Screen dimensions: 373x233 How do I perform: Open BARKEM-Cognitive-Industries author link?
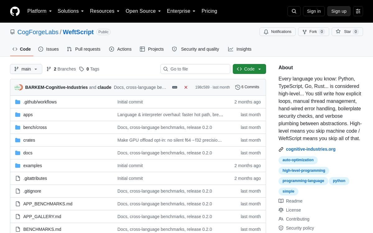(x=57, y=87)
